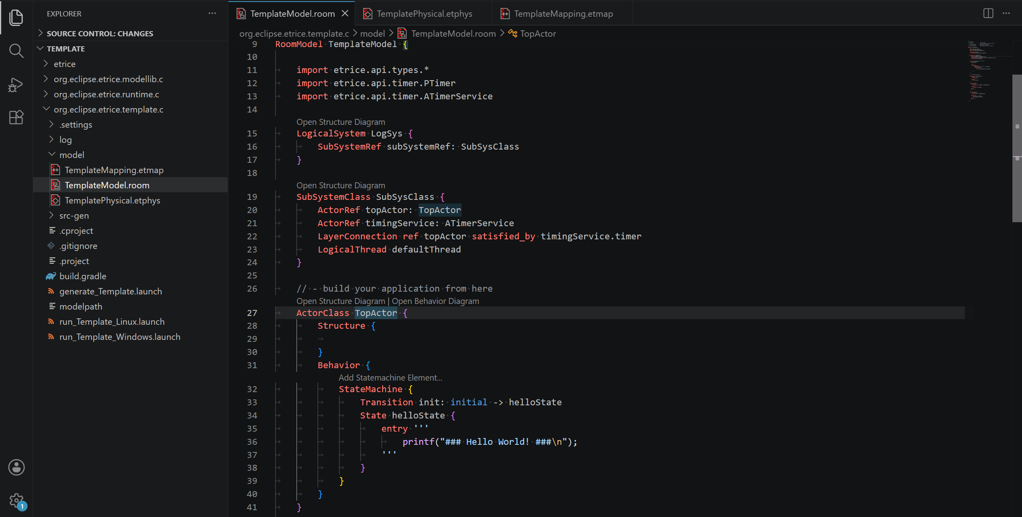The height and width of the screenshot is (517, 1022).
Task: Click Add Statemachine Element code lens
Action: (x=390, y=378)
